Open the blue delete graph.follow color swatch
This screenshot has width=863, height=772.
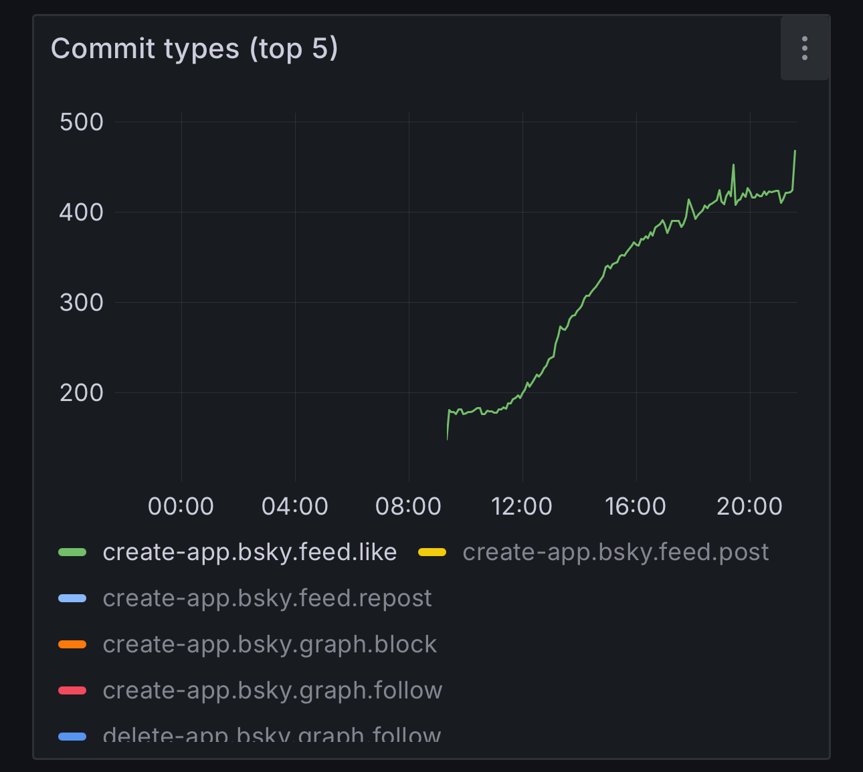72,736
